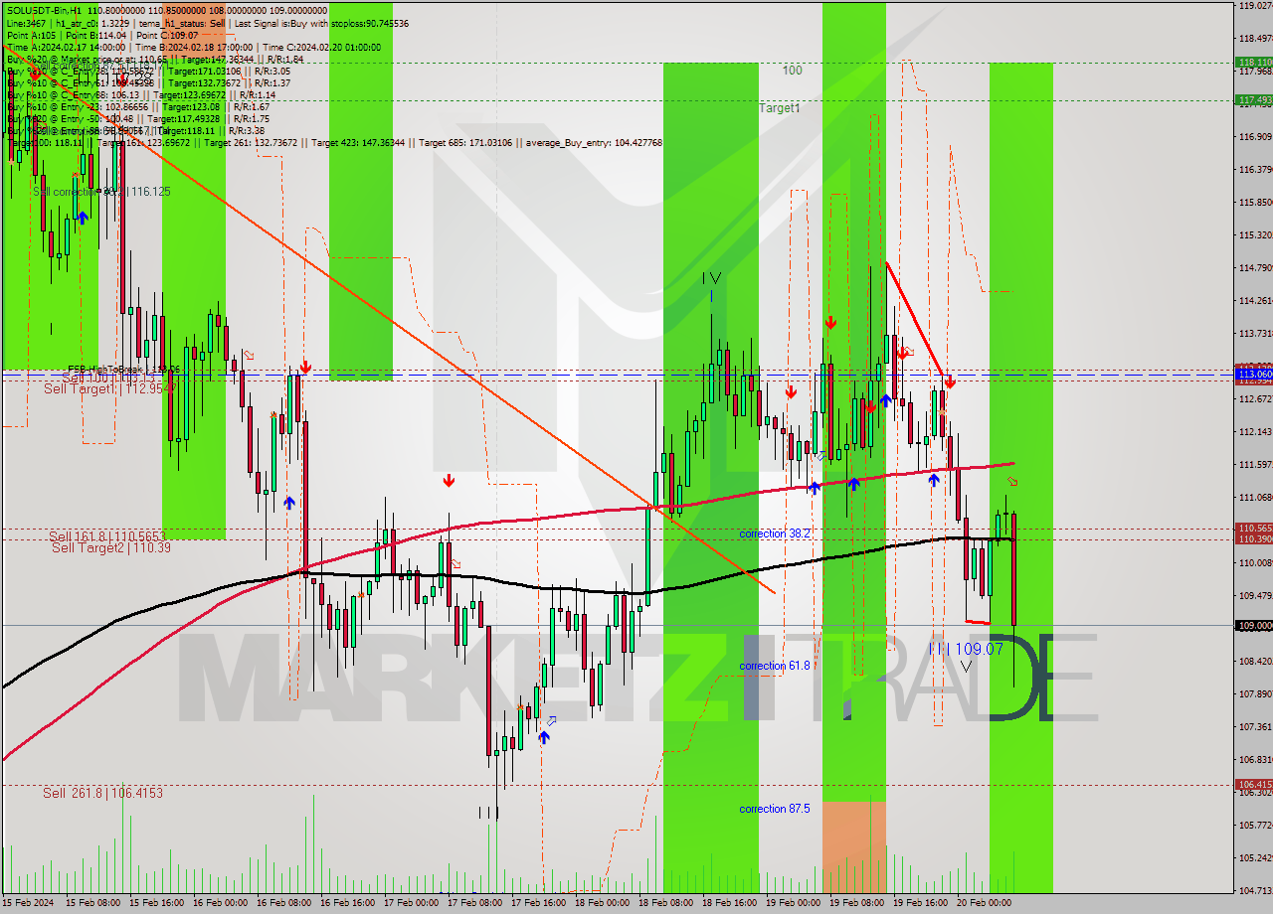Select the 'I V' wave label
Viewport: 1273px width, 914px height.
coord(711,278)
